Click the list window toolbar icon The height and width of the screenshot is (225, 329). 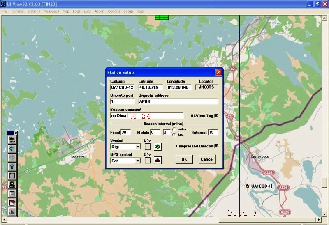tap(12, 194)
